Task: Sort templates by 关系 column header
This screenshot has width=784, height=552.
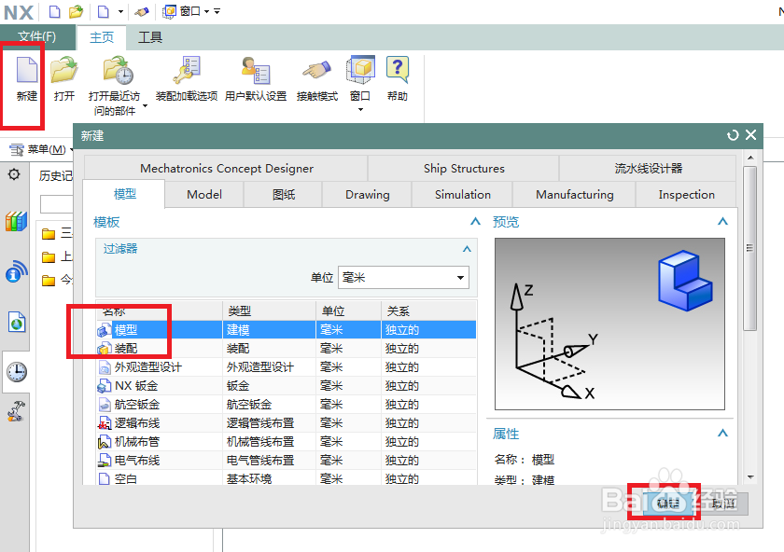Action: pos(429,310)
